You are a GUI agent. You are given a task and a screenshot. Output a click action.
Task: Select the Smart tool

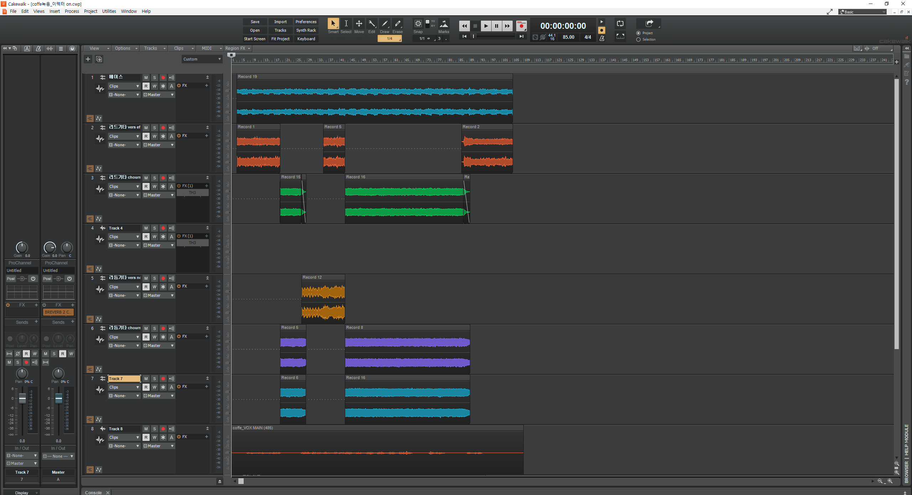pyautogui.click(x=333, y=24)
